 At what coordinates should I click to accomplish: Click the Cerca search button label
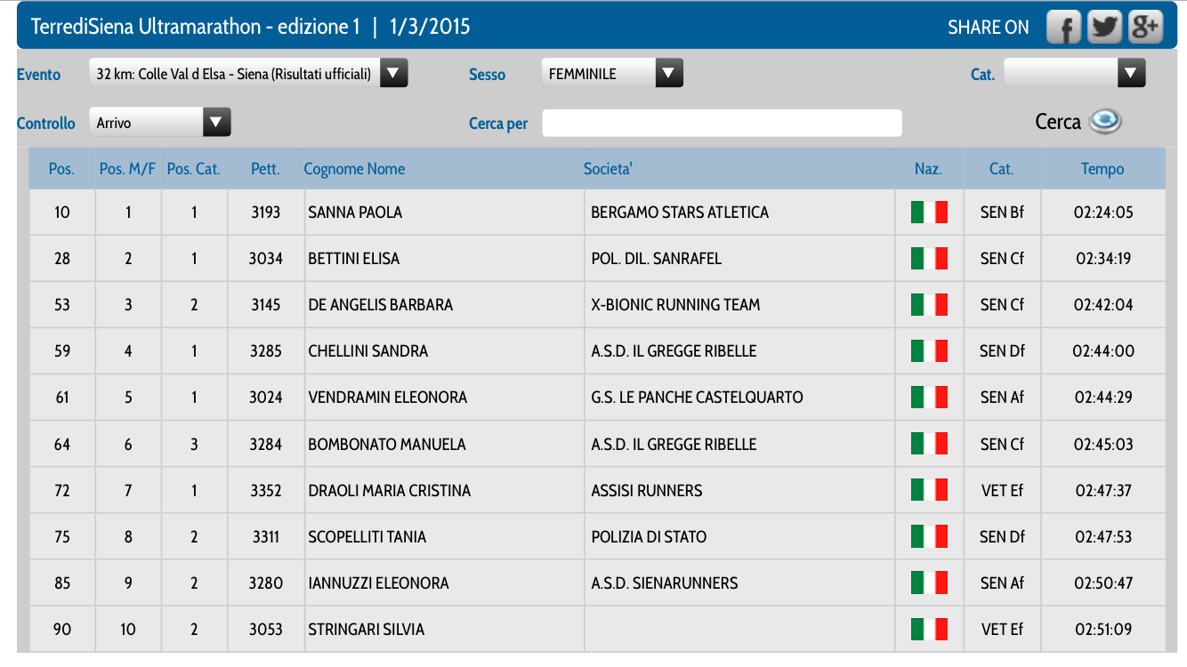1058,122
